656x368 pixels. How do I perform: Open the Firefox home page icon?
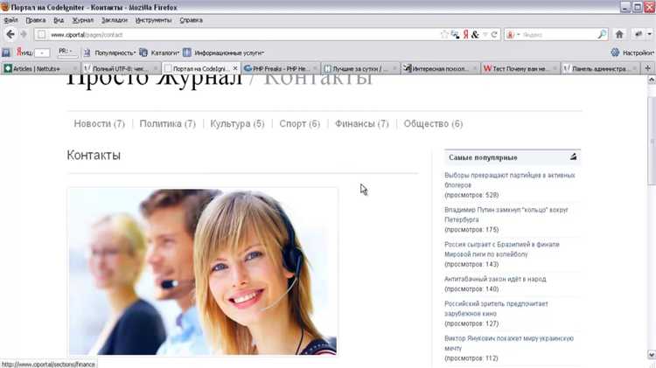[x=619, y=34]
